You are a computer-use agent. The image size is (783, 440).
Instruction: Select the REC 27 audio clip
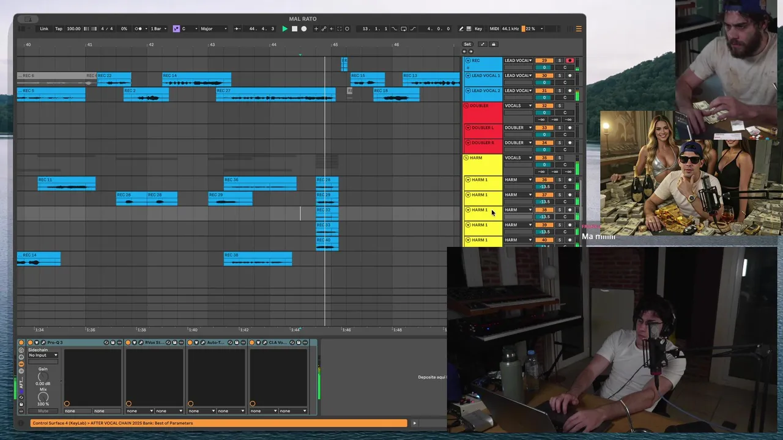click(x=276, y=94)
